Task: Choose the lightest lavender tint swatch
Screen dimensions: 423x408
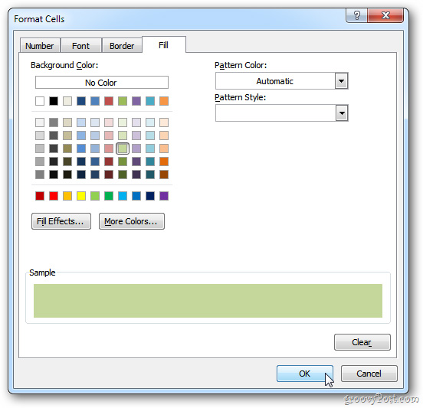Action: click(136, 122)
